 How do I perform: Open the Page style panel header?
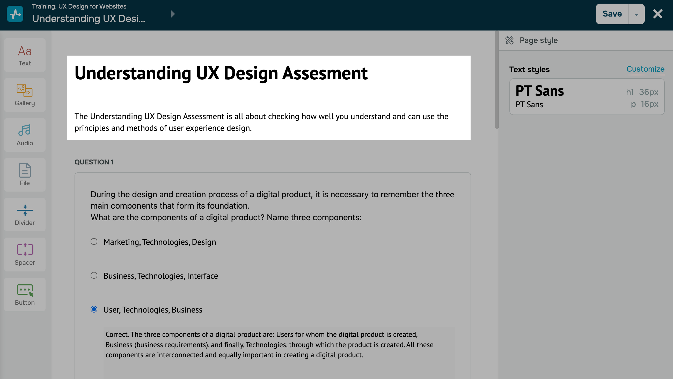(x=538, y=40)
